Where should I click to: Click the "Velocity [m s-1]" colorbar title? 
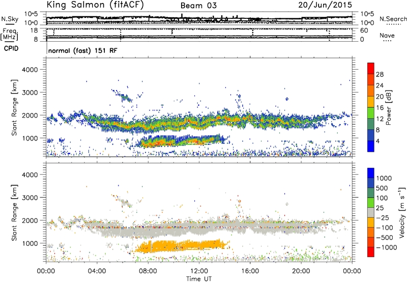[402, 212]
